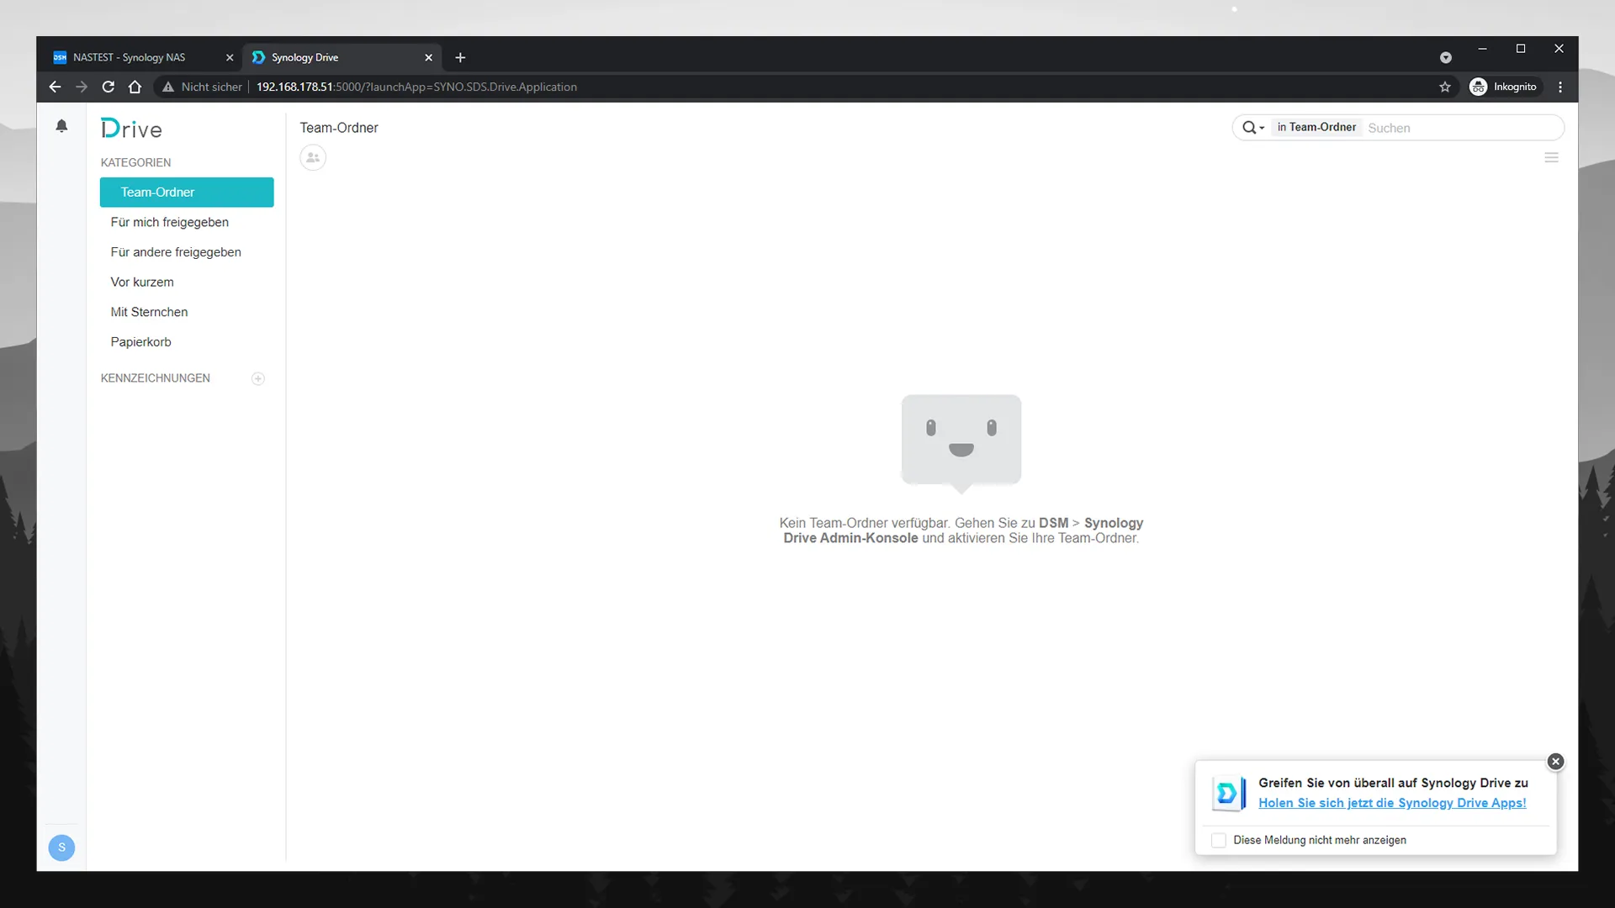Close the browser window
The image size is (1615, 908).
[x=1559, y=49]
